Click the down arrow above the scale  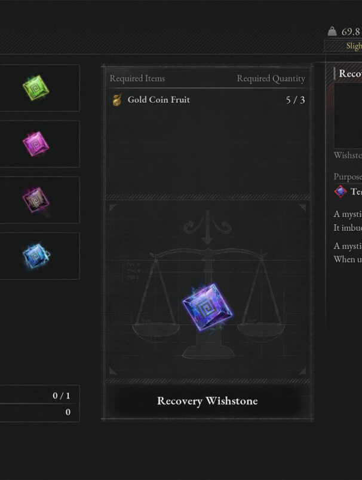coord(207,227)
